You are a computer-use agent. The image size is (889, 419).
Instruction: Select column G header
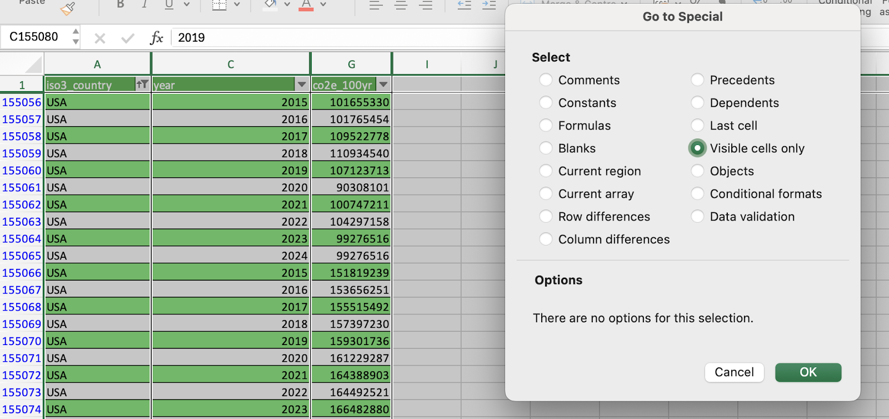[351, 64]
